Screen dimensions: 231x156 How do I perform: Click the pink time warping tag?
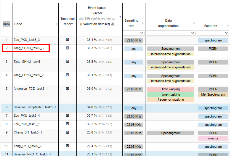click(171, 89)
